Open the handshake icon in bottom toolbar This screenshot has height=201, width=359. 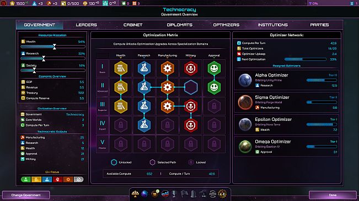point(212,194)
